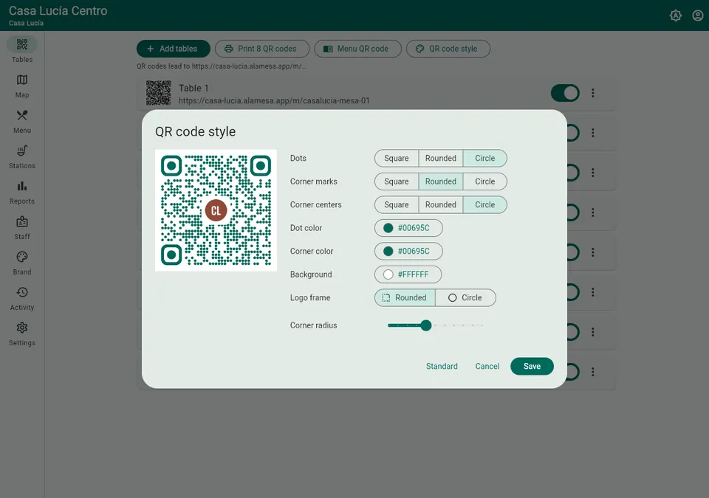The image size is (709, 498).
Task: Reset to Standard QR style
Action: (x=442, y=366)
